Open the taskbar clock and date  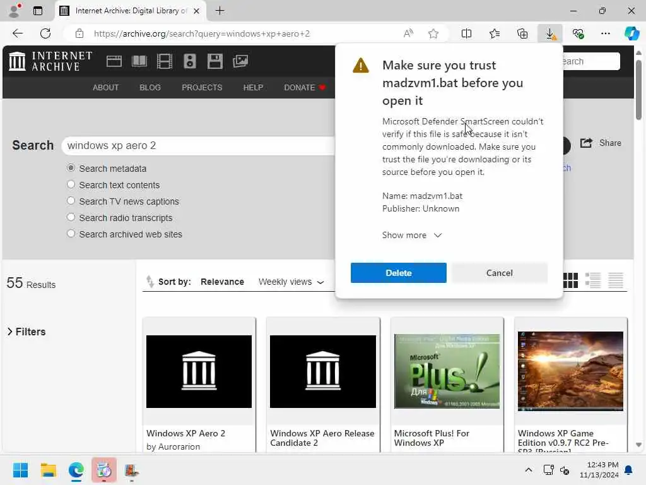tap(599, 470)
